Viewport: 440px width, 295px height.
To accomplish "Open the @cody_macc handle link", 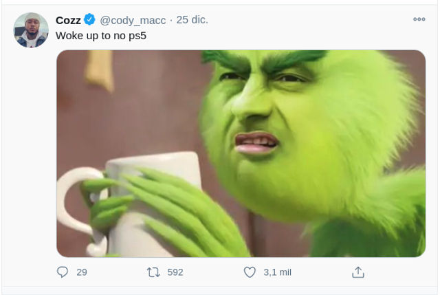I will (x=133, y=20).
